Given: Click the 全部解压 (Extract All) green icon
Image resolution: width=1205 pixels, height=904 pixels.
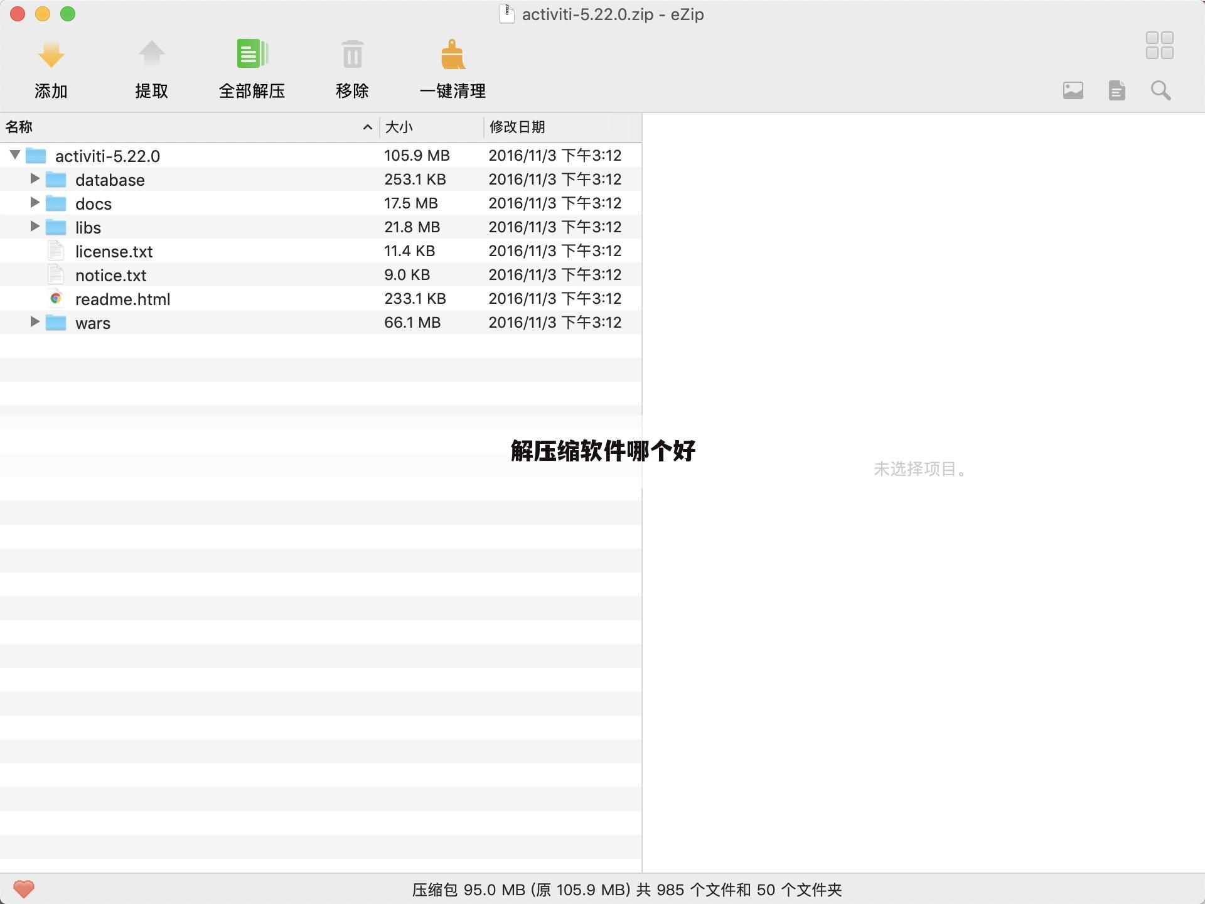Looking at the screenshot, I should (x=252, y=54).
